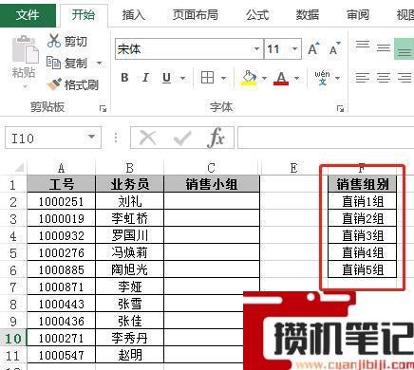Select row 10 header
414x370 pixels.
(13, 339)
